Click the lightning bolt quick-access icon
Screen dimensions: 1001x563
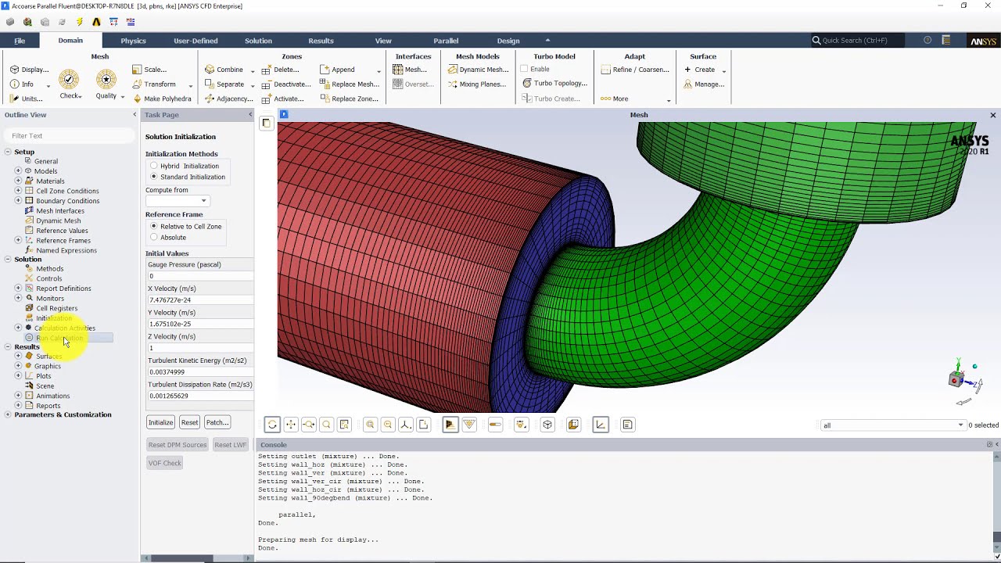79,22
